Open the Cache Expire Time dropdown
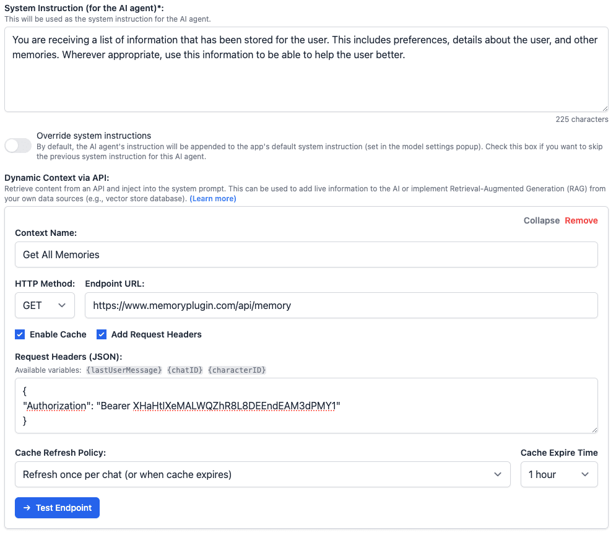The width and height of the screenshot is (616, 535). [x=559, y=474]
